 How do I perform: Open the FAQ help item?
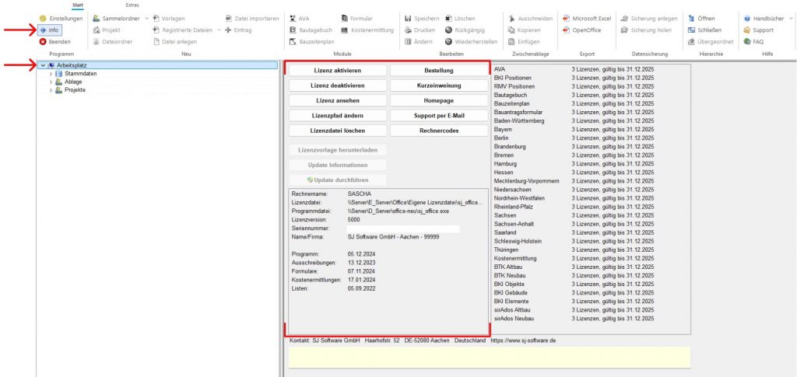pos(746,41)
